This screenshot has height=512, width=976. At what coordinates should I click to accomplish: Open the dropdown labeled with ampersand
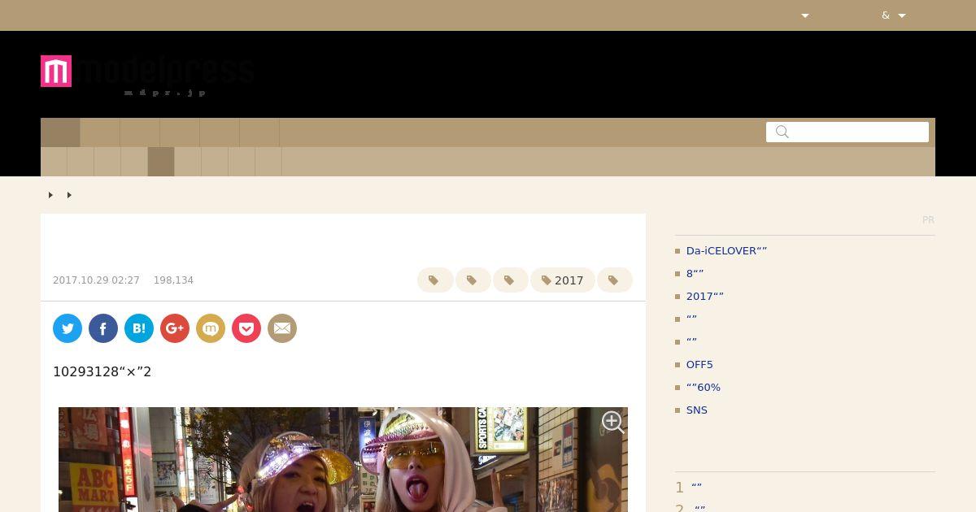pos(894,15)
